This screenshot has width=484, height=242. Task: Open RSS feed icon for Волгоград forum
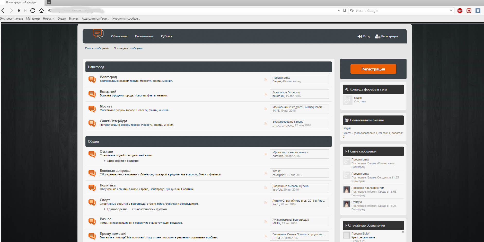point(266,79)
